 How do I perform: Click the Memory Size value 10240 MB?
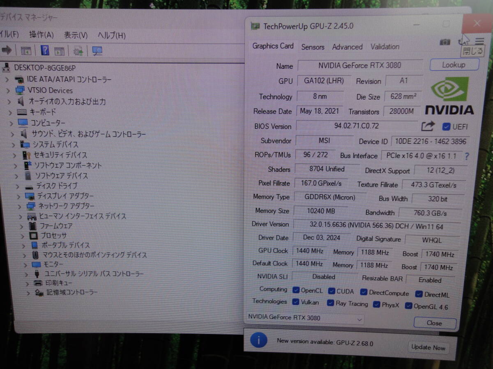[x=320, y=211]
